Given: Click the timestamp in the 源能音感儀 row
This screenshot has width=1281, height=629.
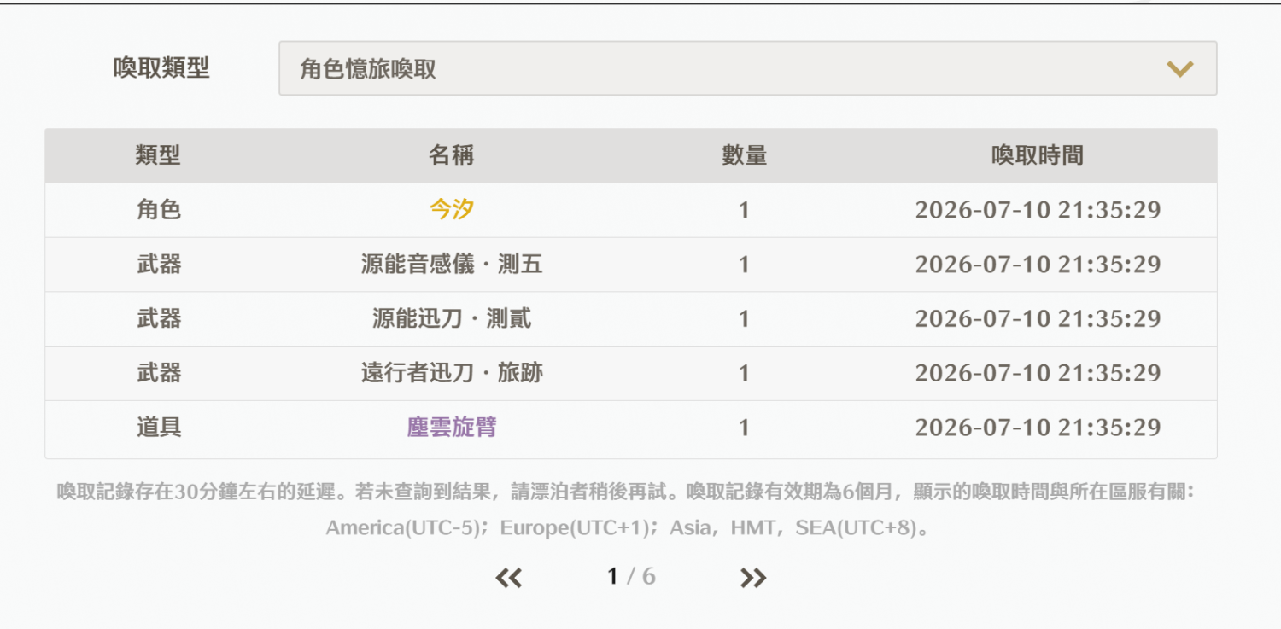Looking at the screenshot, I should click(x=1038, y=265).
